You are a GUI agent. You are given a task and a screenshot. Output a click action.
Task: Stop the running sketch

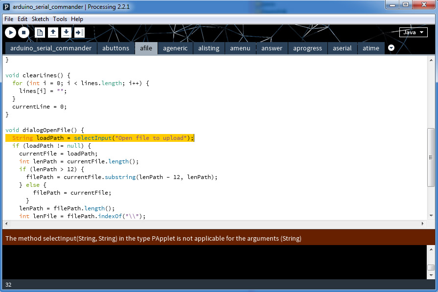(24, 33)
